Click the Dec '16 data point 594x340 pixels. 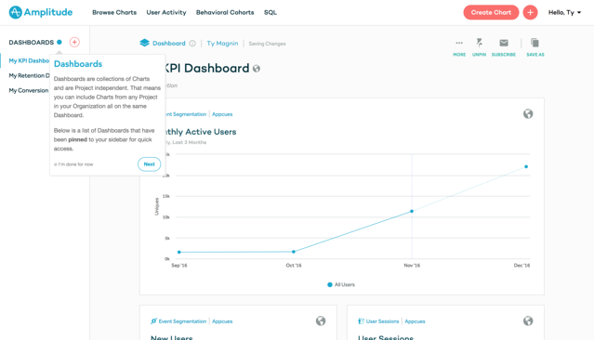526,166
